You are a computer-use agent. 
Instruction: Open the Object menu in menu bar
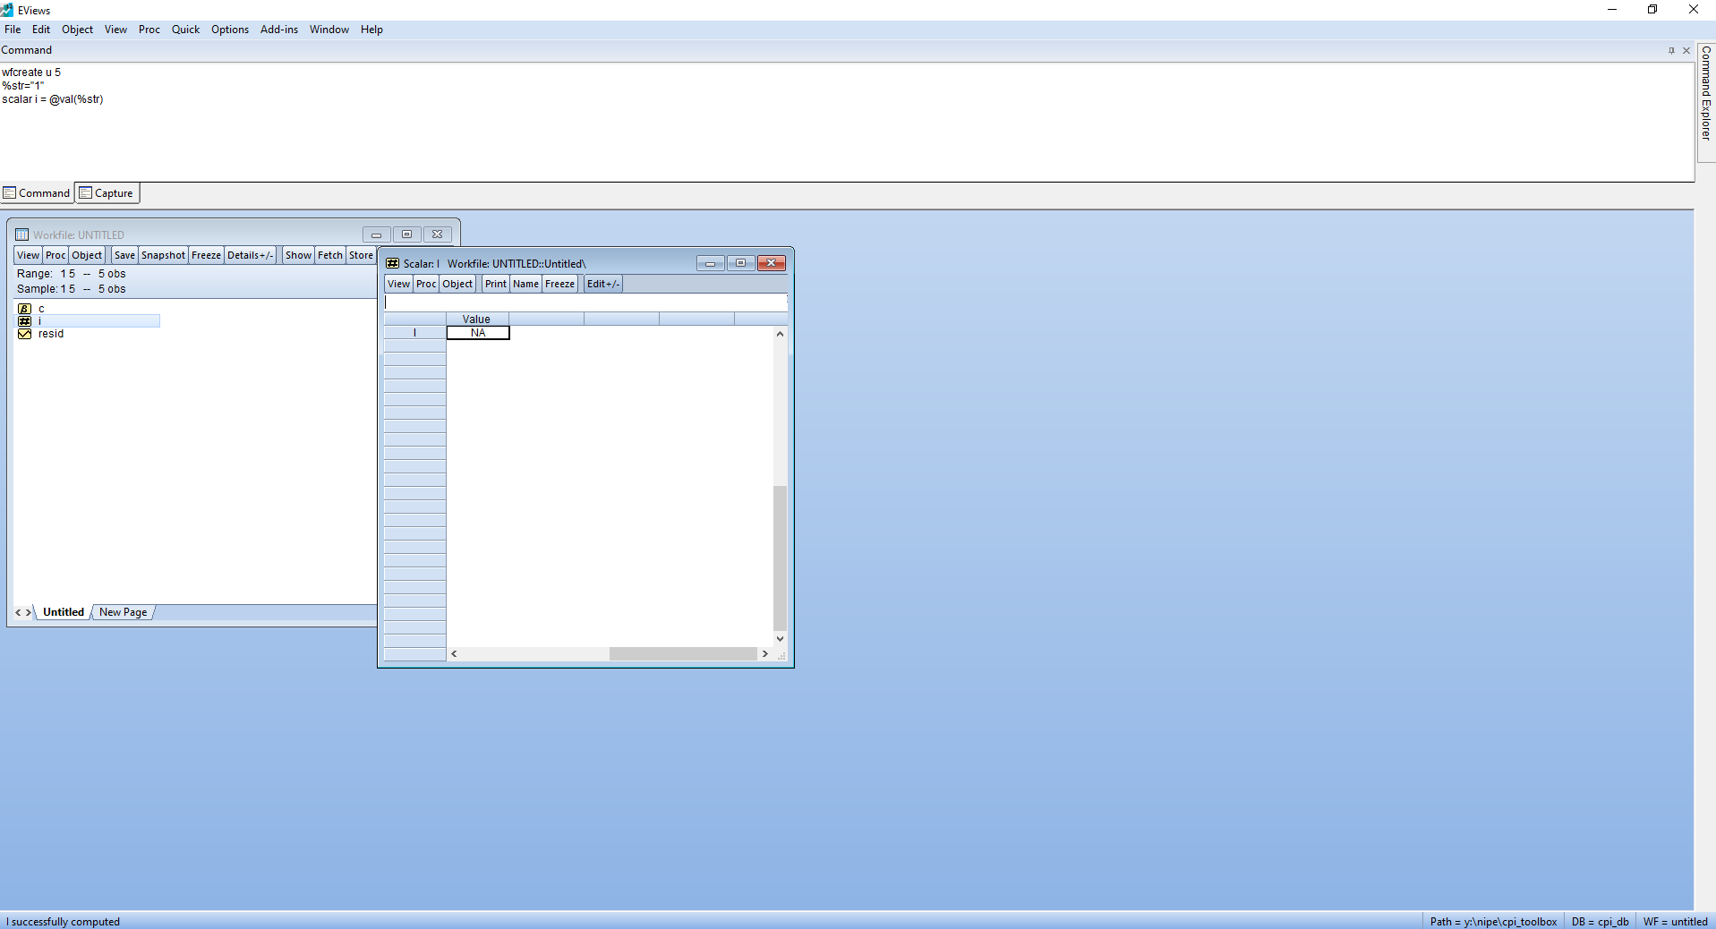point(78,30)
